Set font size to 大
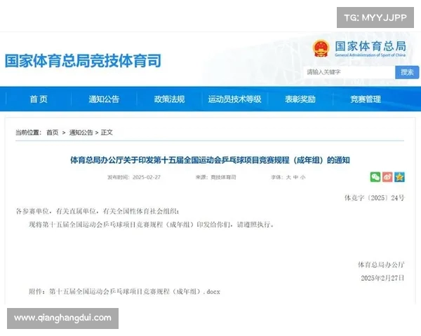The image size is (421, 336). [x=288, y=177]
